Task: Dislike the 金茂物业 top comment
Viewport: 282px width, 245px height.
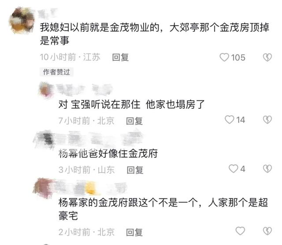Action: point(267,57)
